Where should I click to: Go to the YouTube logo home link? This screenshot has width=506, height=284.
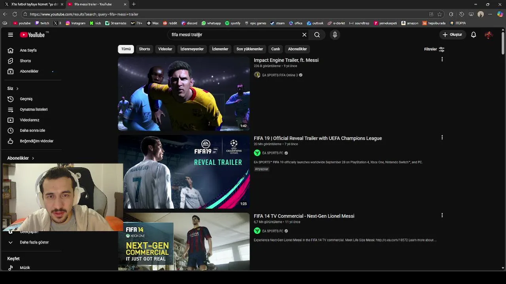tap(33, 35)
